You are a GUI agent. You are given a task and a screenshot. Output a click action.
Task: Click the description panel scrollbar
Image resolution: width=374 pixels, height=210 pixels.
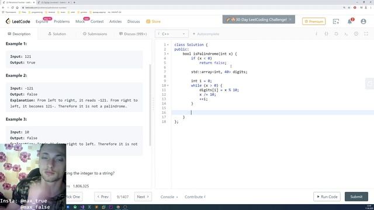[150, 105]
